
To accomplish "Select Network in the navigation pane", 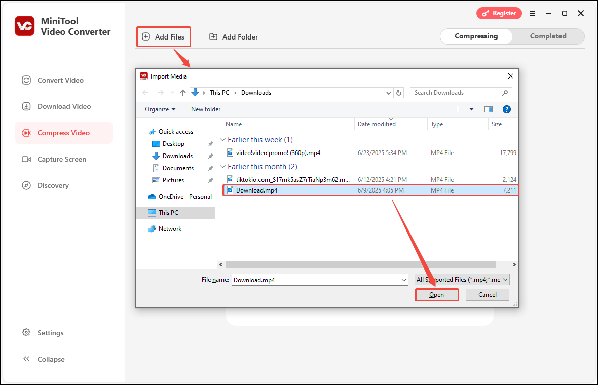I will (170, 228).
